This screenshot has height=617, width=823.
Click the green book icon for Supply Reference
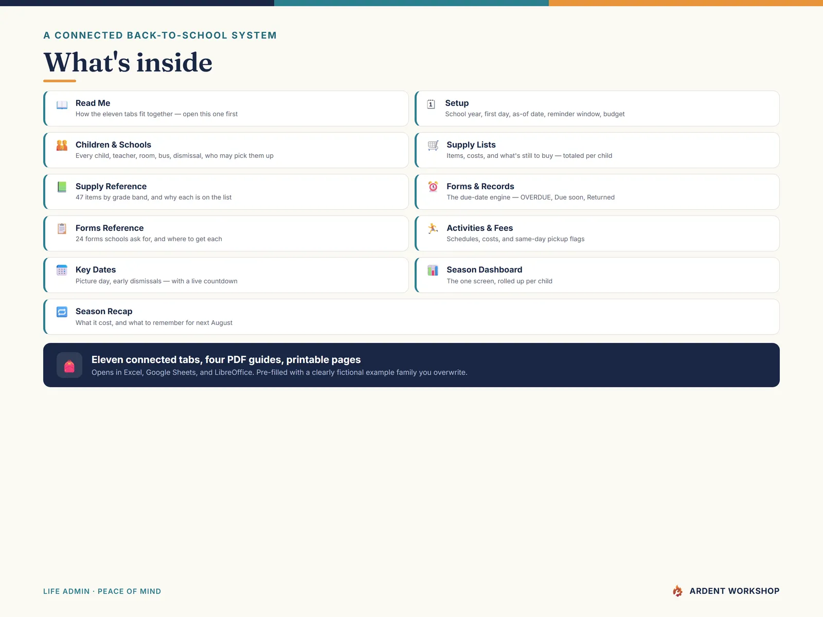[62, 187]
